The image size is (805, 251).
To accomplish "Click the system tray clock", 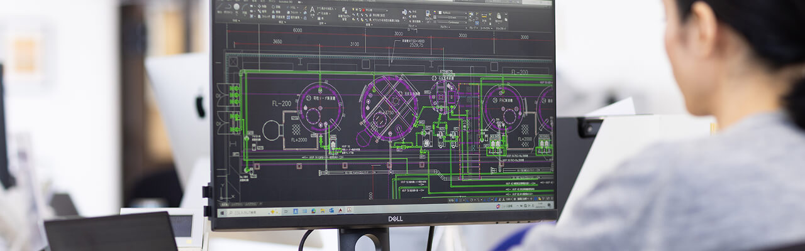I will [x=540, y=205].
